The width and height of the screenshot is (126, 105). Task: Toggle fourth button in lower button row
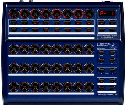[46, 30]
